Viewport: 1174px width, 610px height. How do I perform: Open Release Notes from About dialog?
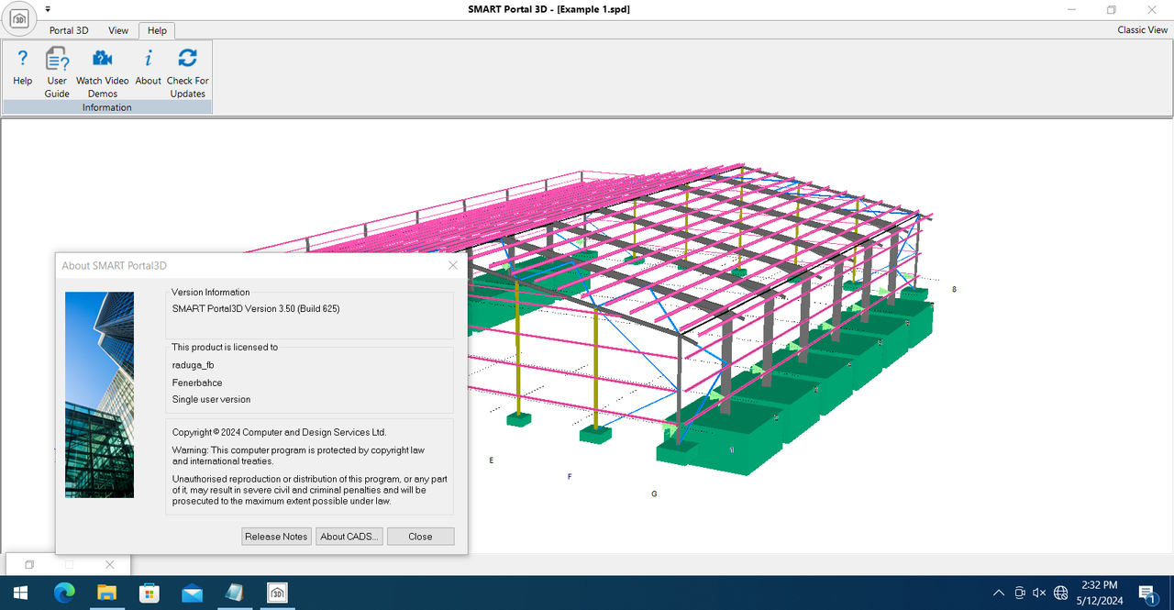click(276, 537)
